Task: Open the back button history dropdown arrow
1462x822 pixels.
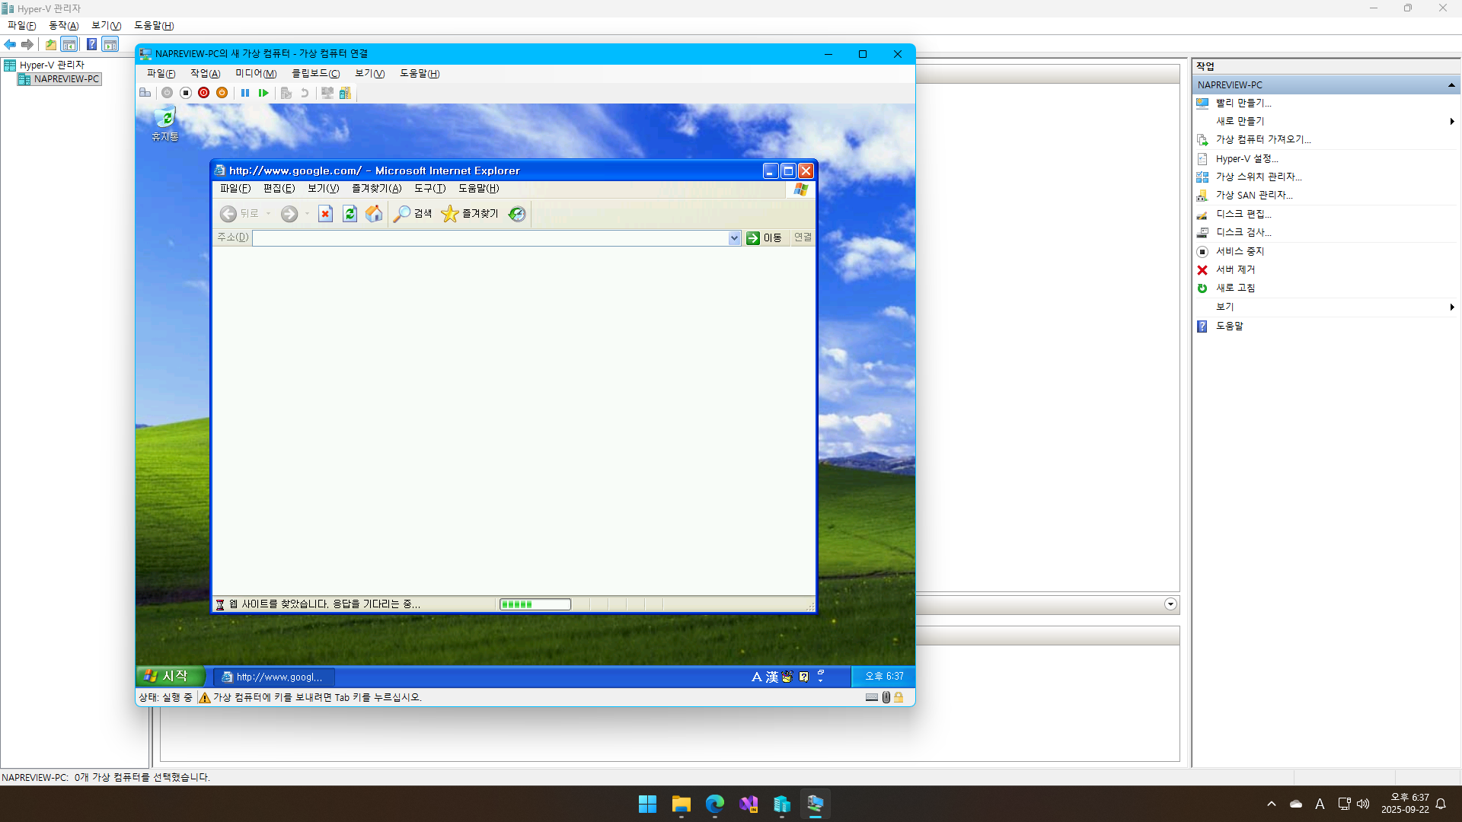Action: tap(269, 214)
